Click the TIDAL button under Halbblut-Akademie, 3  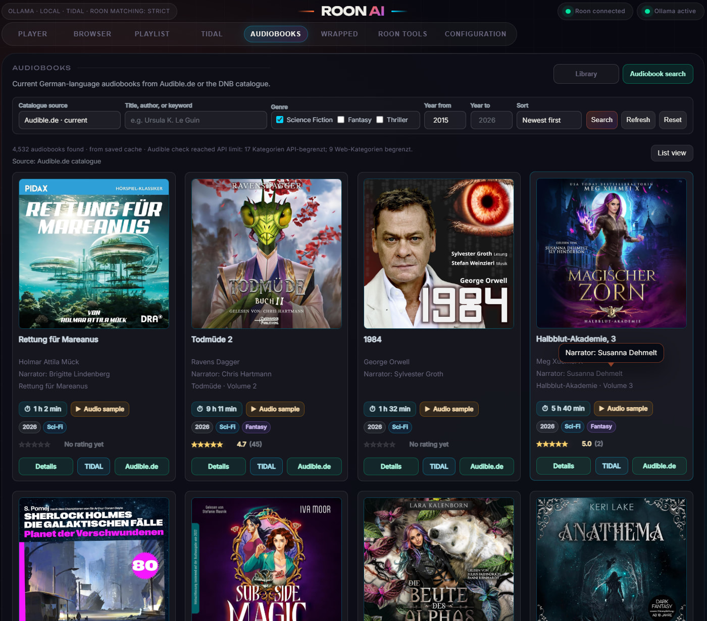[612, 466]
